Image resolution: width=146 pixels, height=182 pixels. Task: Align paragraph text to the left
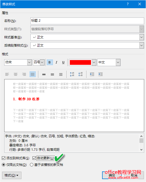7,74
